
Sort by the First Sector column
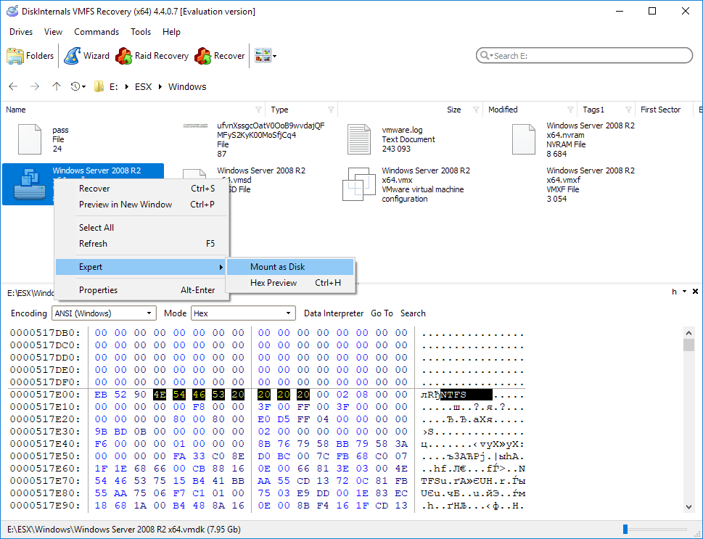tap(660, 110)
